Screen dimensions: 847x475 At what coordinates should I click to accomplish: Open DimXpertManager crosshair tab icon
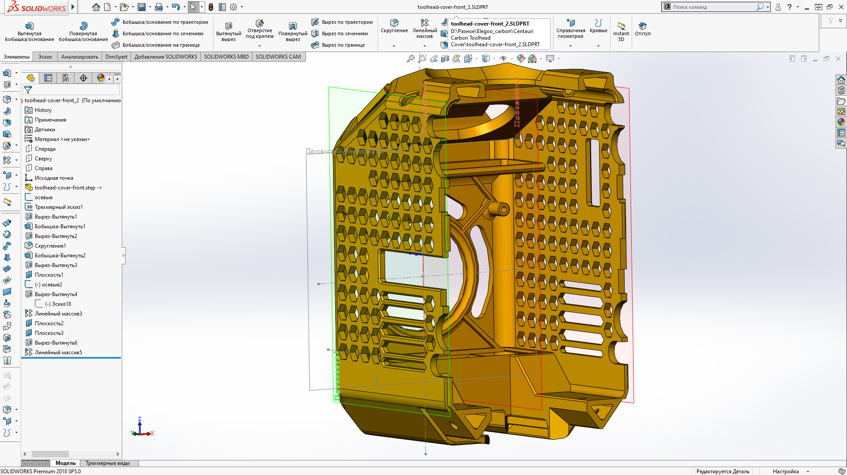83,78
